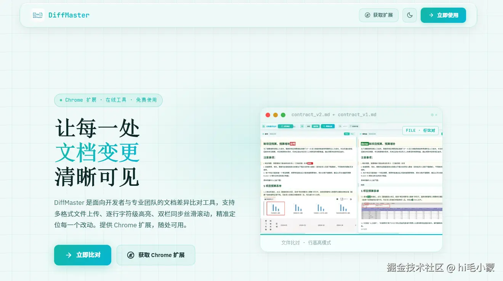The height and width of the screenshot is (281, 503).
Task: Click the teal headline '文档变更'
Action: pos(97,153)
